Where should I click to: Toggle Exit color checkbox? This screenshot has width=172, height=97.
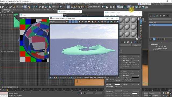[124, 78]
